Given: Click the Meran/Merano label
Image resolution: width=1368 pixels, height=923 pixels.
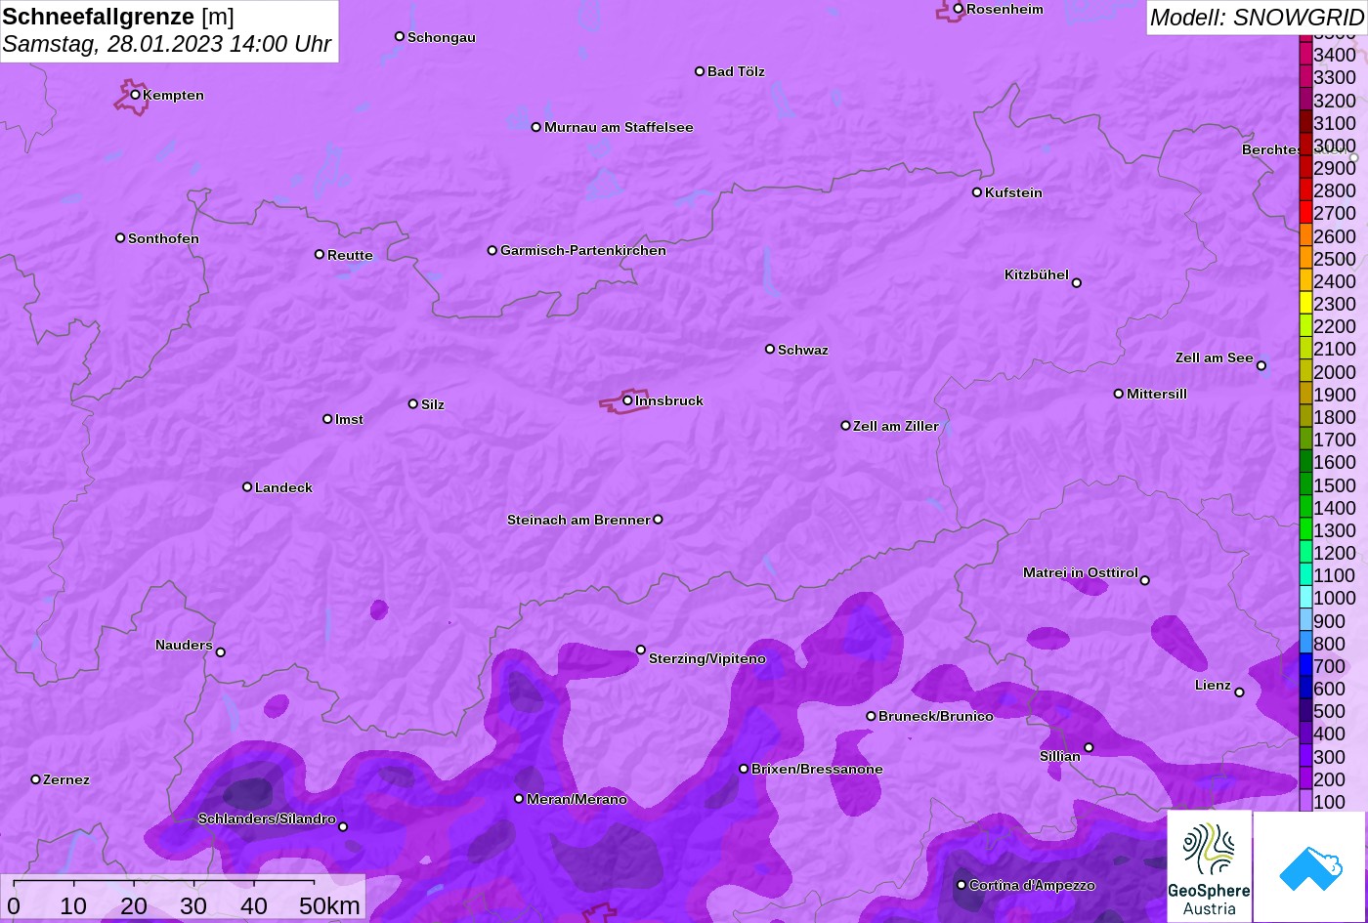Looking at the screenshot, I should point(577,799).
